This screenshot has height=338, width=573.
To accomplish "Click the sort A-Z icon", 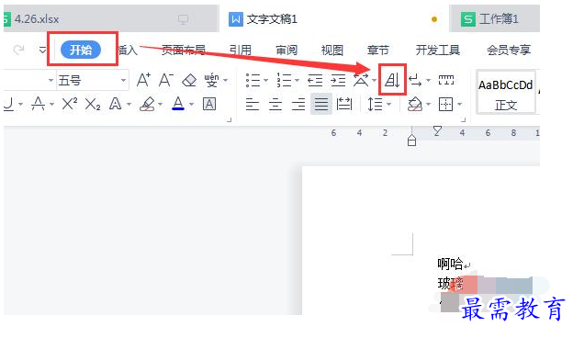I will [392, 80].
